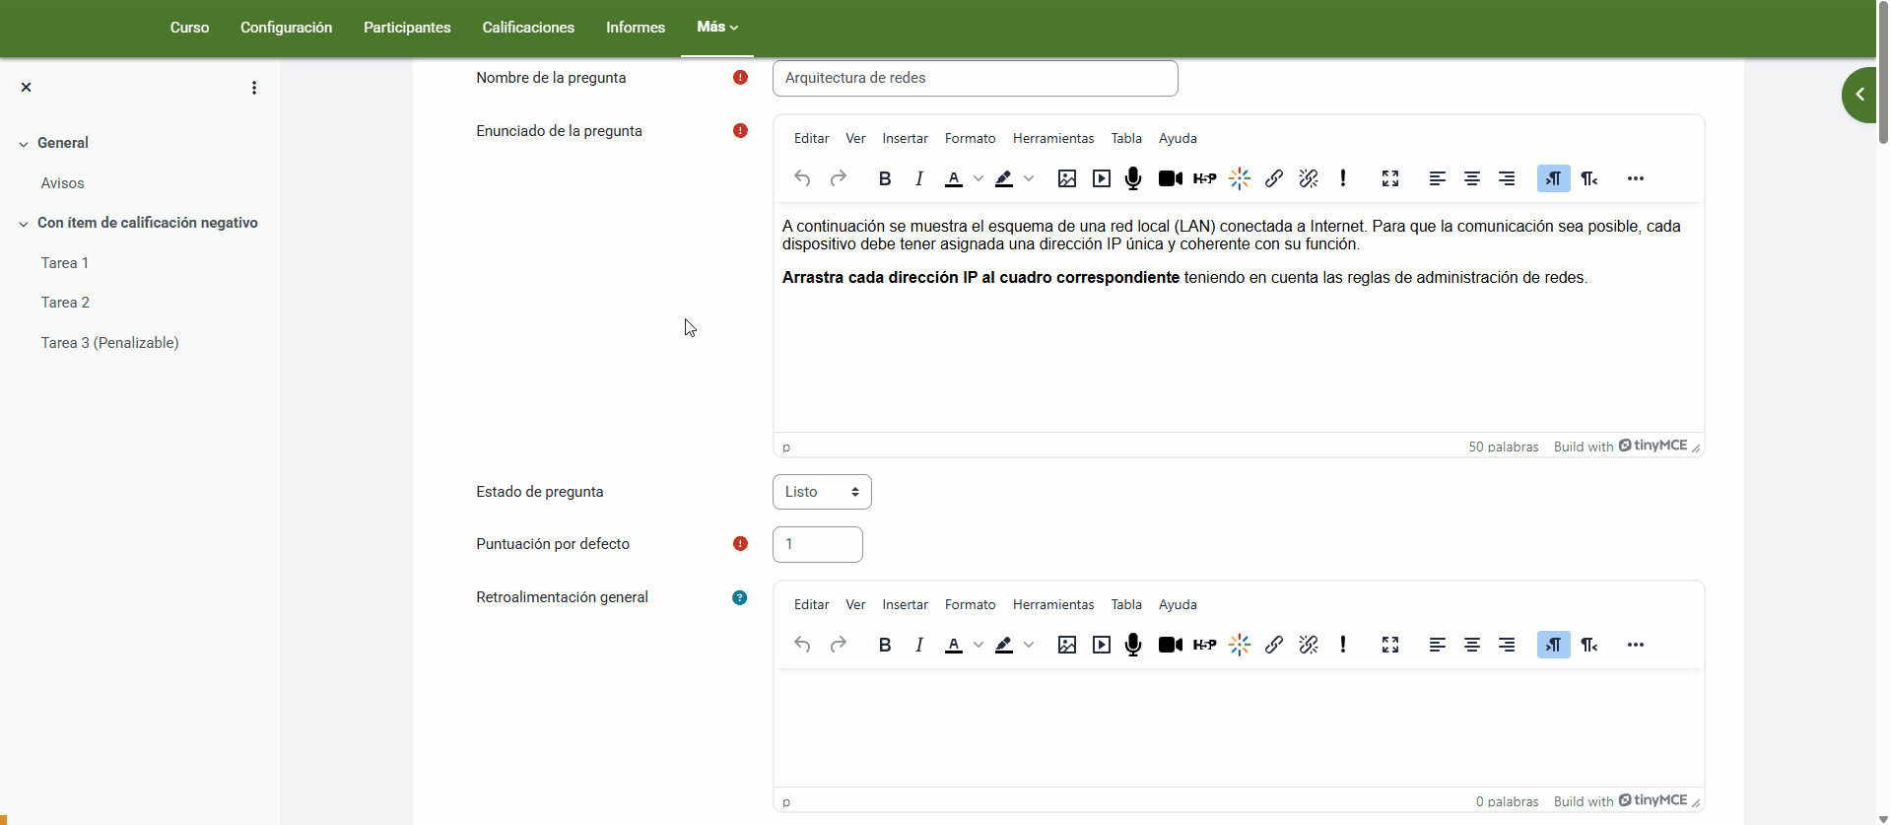Remove link in question text editor
Screen dimensions: 1890x825
click(1309, 178)
